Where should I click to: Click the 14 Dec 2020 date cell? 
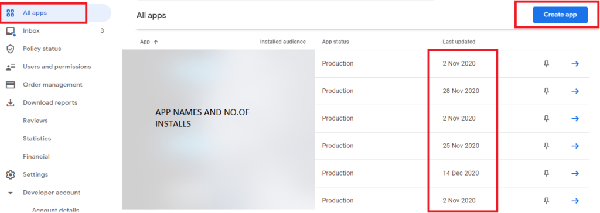pos(461,173)
